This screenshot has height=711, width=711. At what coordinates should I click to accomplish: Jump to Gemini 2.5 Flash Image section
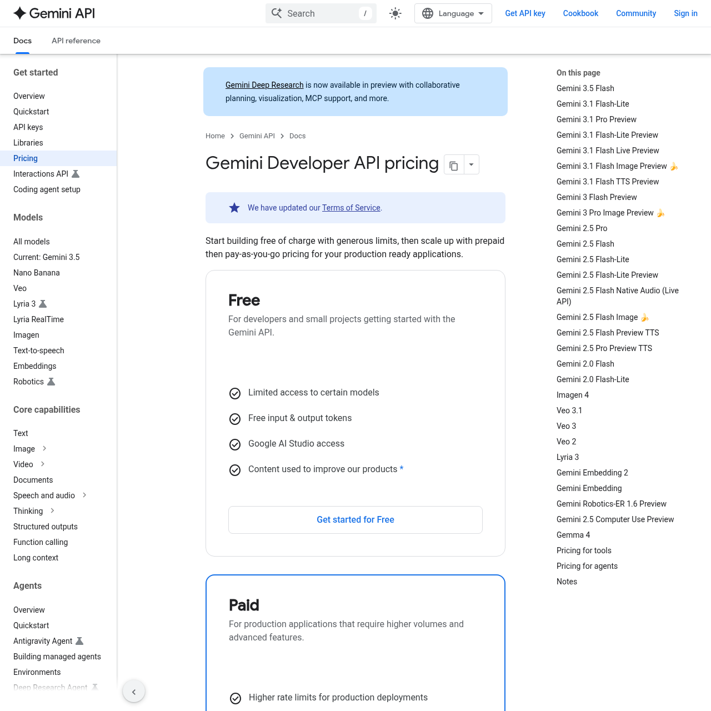[x=603, y=317]
